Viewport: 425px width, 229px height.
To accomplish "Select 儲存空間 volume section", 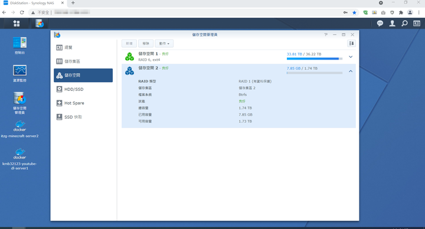I will pyautogui.click(x=83, y=75).
